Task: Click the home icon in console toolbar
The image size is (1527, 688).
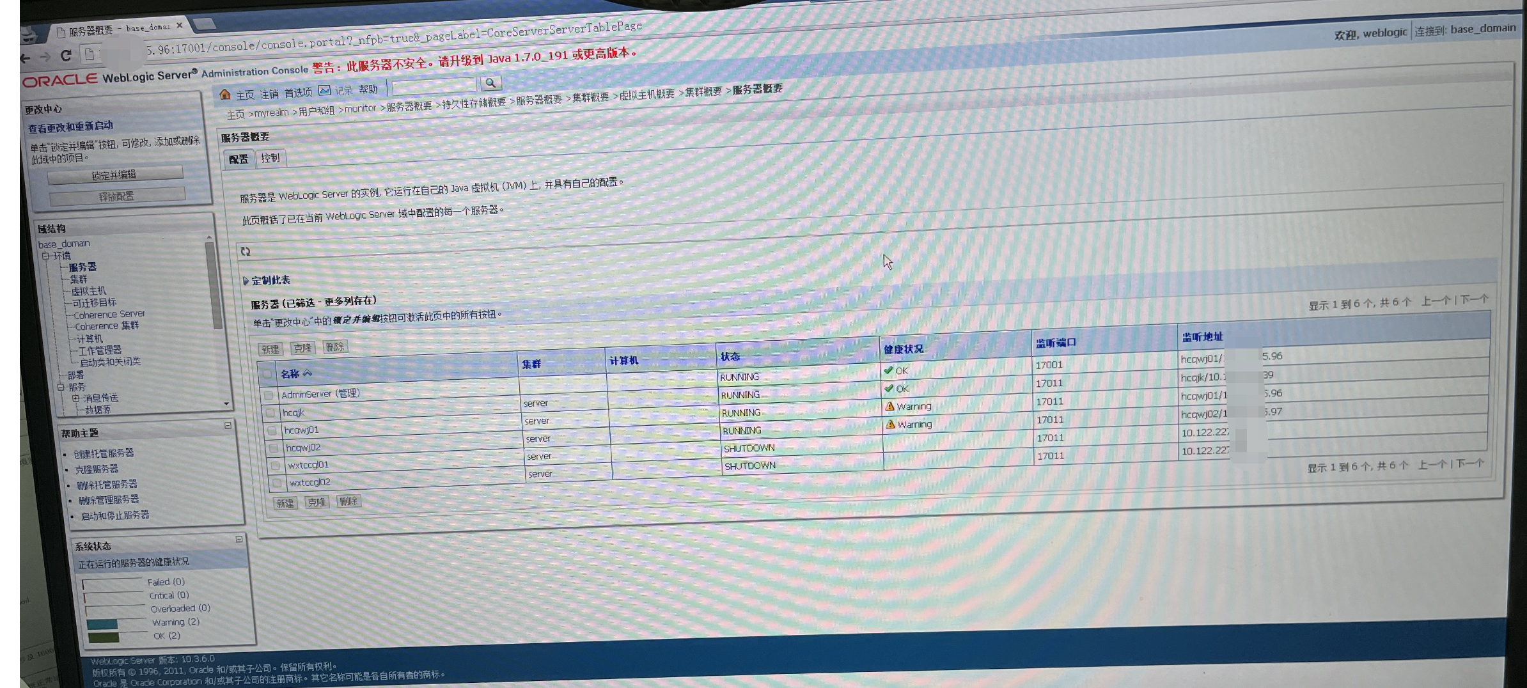Action: coord(224,95)
